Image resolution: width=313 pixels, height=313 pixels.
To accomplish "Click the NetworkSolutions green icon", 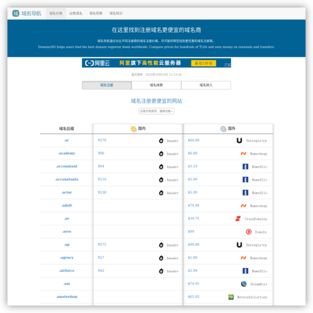I will pos(231,297).
